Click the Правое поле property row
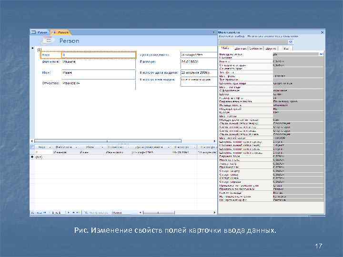Screen dimensions: 343x257 click(271, 167)
